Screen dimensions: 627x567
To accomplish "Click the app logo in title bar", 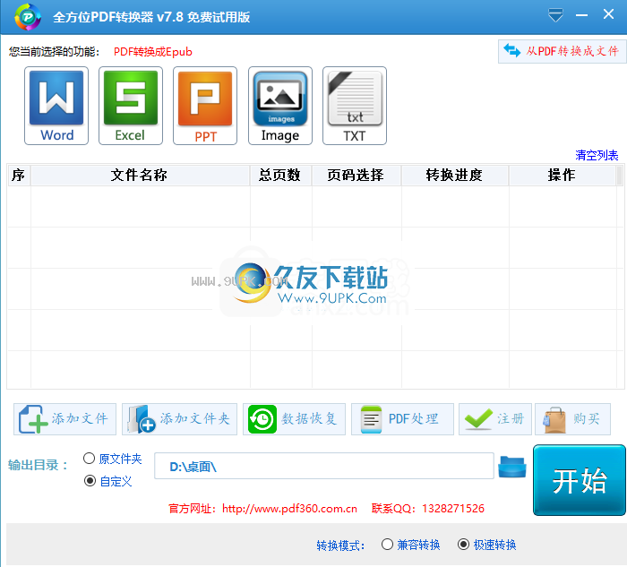I will [27, 17].
